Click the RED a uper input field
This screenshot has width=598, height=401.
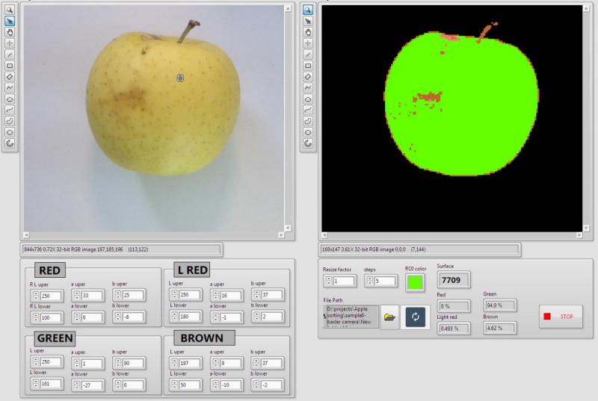(92, 296)
